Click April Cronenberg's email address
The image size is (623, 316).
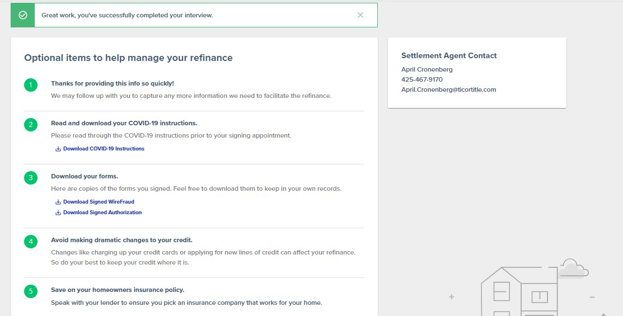(x=448, y=89)
